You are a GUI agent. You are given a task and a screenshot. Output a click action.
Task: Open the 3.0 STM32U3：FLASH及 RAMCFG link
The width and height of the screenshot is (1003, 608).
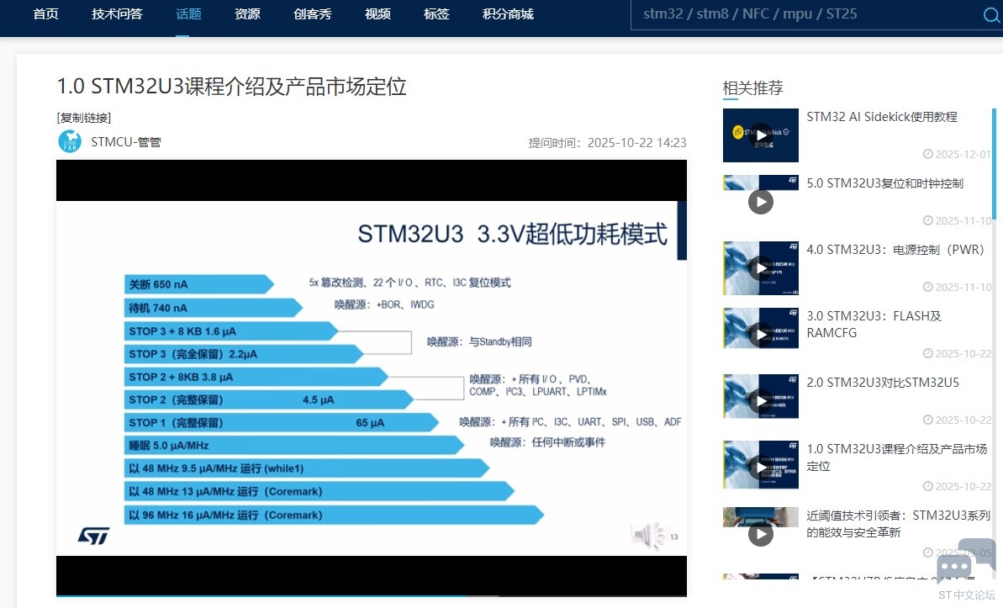point(874,325)
